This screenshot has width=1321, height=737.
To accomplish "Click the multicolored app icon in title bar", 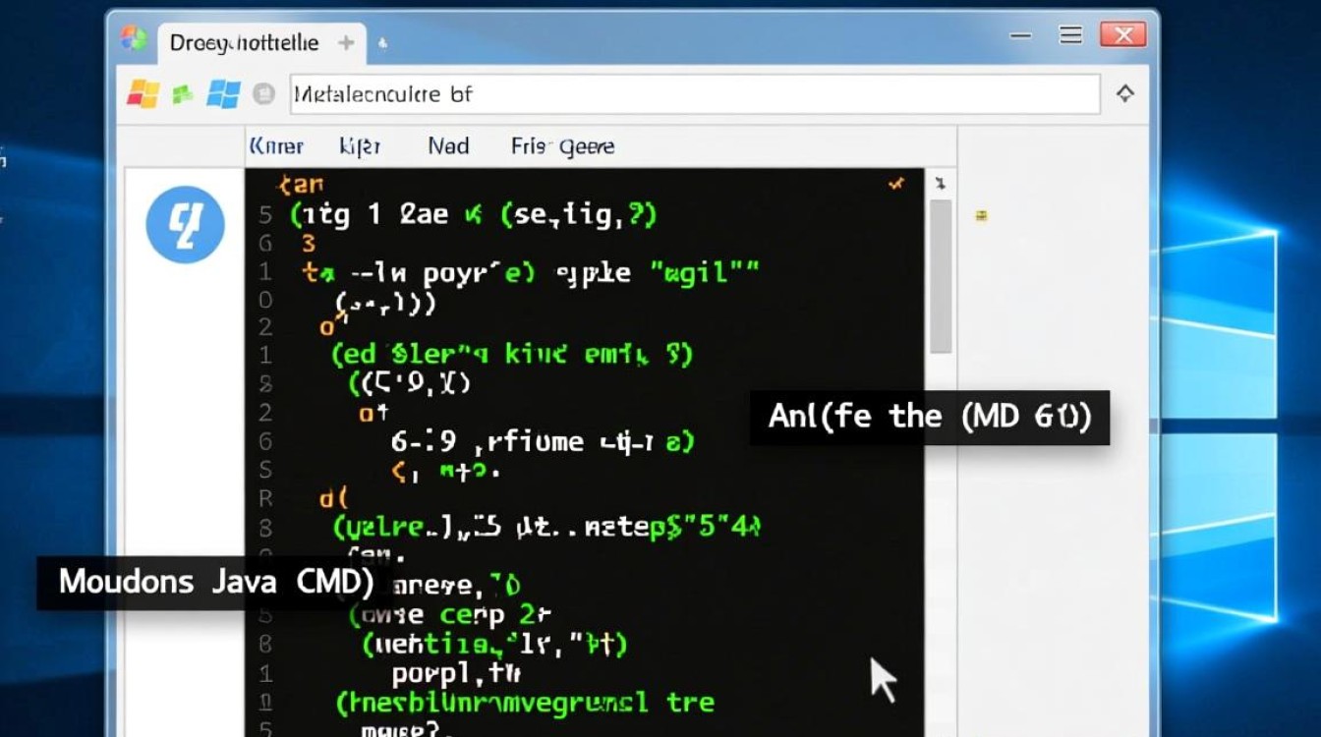I will click(x=134, y=39).
